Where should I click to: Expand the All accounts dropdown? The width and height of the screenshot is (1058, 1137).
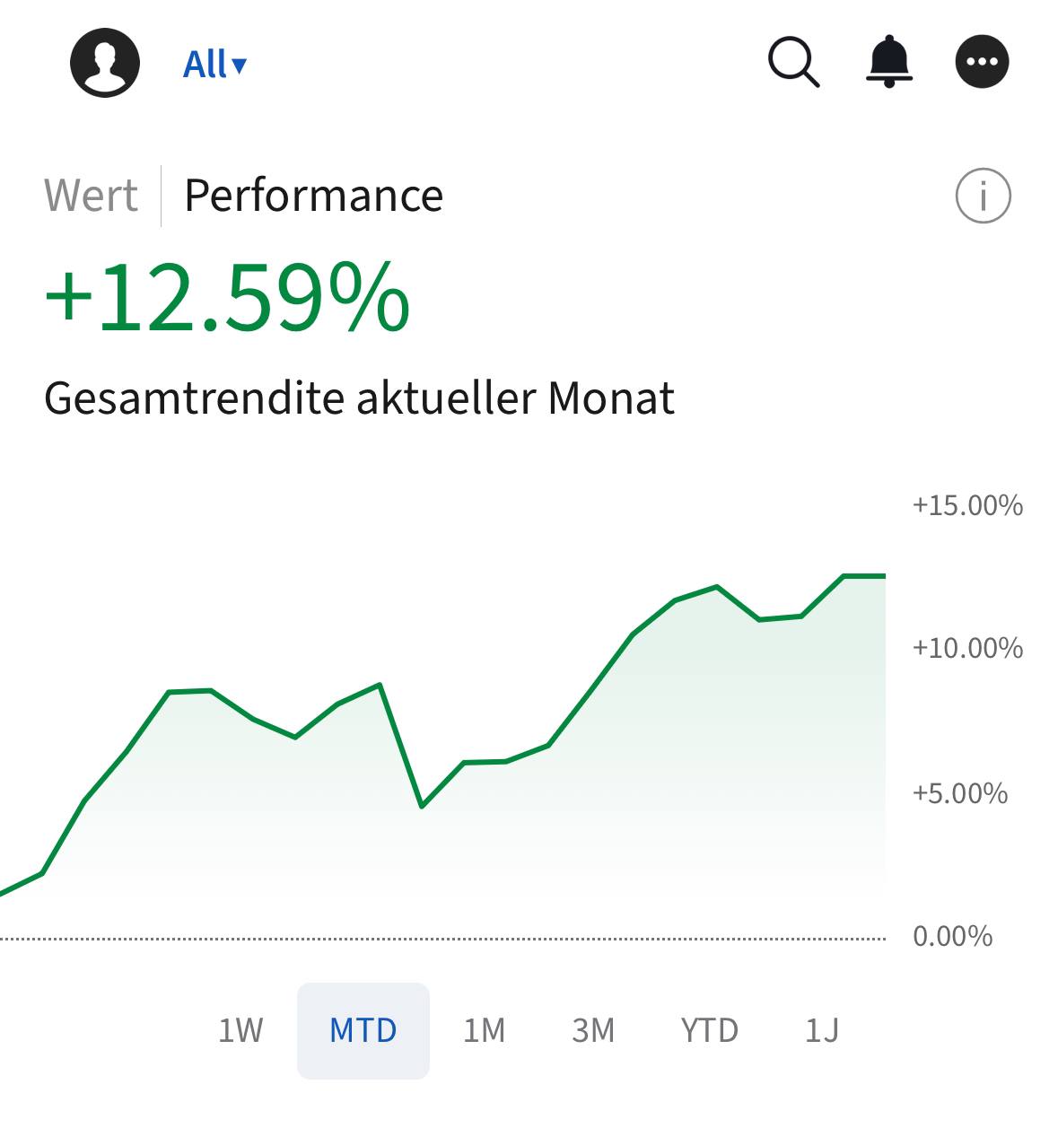point(214,65)
